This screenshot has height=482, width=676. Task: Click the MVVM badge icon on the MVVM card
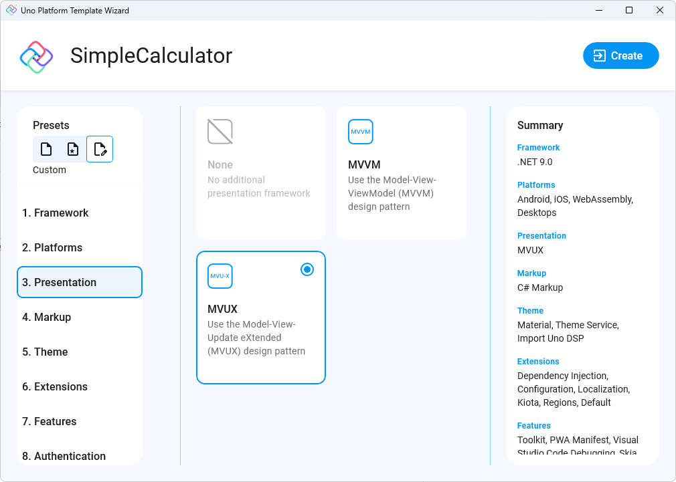[361, 132]
